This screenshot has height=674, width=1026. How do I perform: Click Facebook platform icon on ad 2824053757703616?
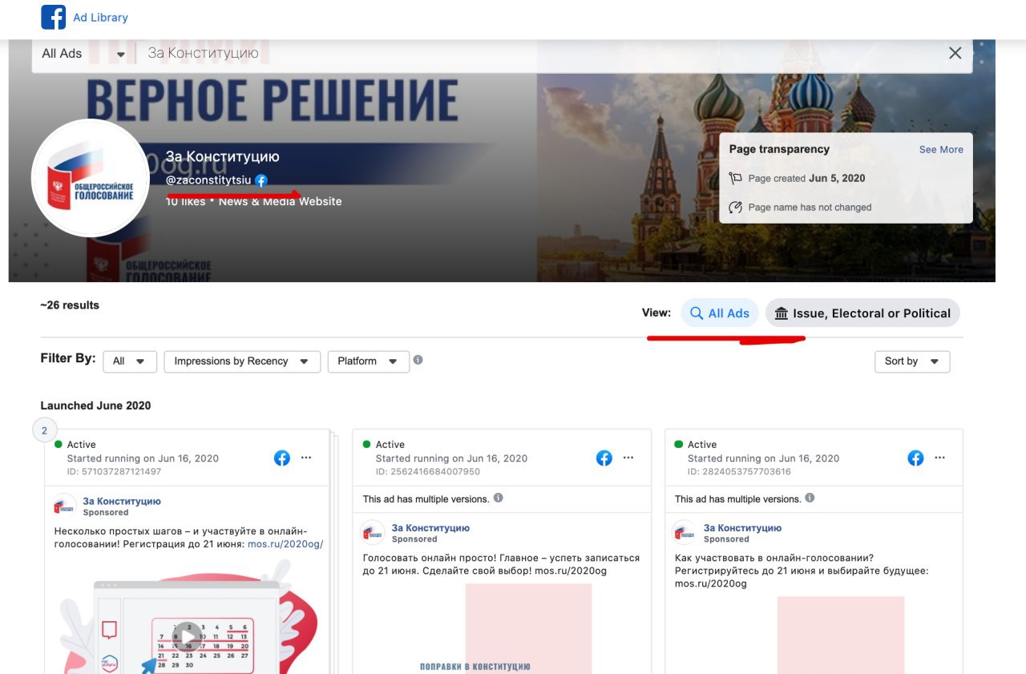pyautogui.click(x=915, y=458)
